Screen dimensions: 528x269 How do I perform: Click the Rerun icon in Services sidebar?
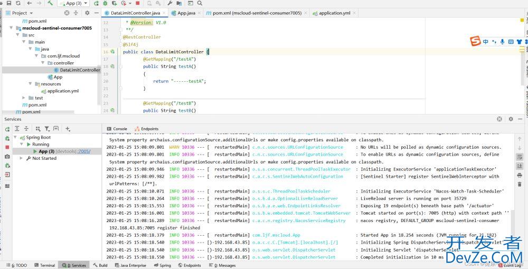[7, 129]
